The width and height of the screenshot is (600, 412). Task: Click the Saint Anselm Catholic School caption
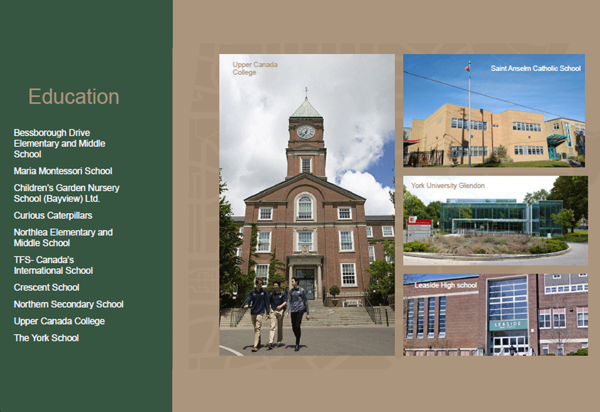tap(536, 68)
